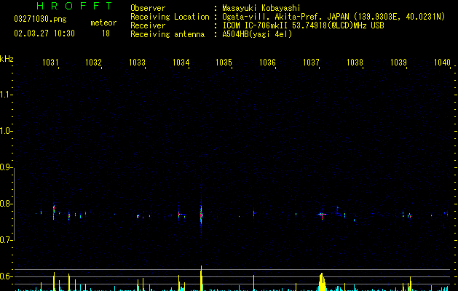Screen dimensions: 458x291
Task: Click the kHz axis unit label
Action: (x=7, y=59)
